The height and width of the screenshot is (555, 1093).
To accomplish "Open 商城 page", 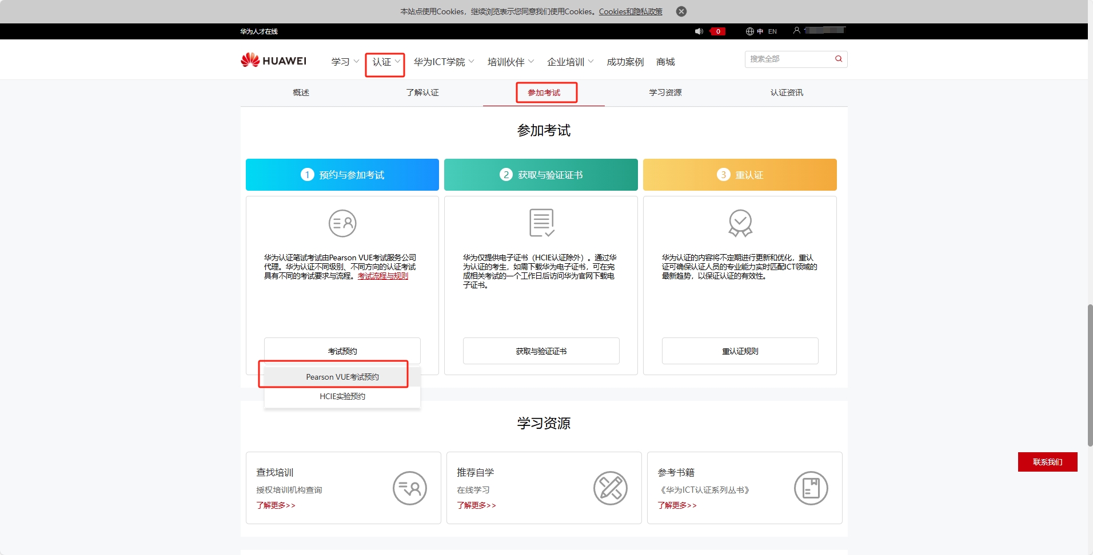I will pyautogui.click(x=665, y=62).
